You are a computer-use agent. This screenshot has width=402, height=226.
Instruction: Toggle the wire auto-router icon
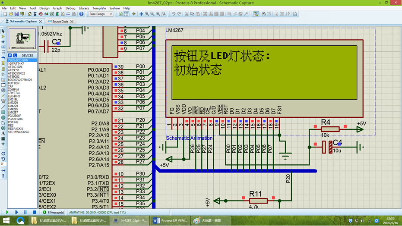256,14
